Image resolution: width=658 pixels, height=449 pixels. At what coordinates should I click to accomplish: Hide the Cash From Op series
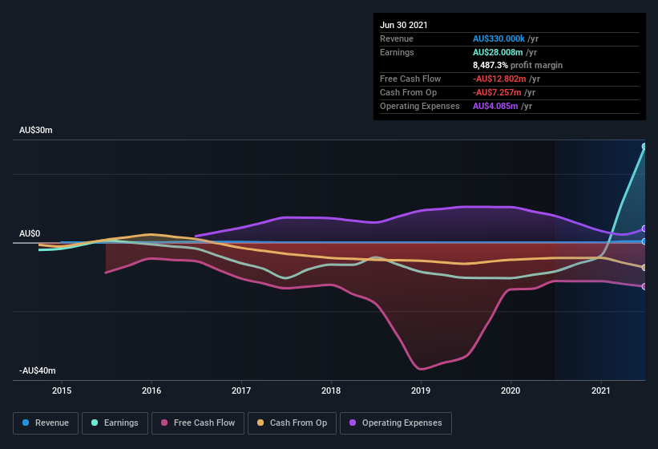292,423
